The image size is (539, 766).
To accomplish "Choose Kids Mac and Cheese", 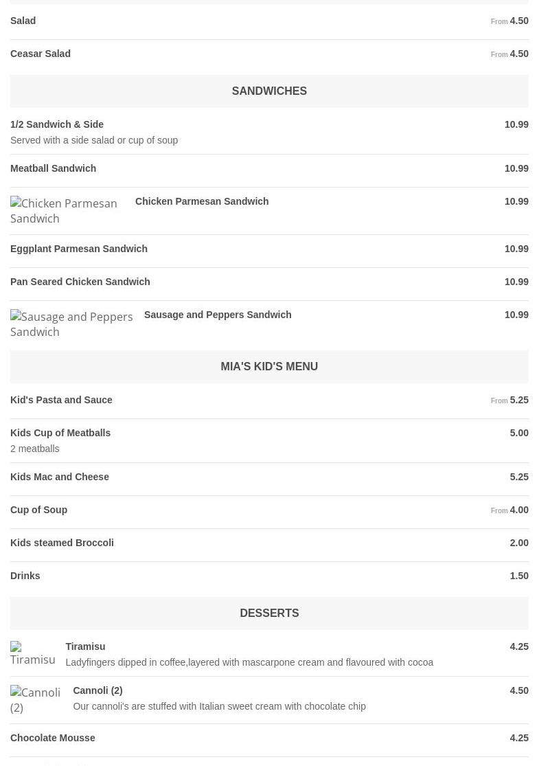I will pos(60,477).
